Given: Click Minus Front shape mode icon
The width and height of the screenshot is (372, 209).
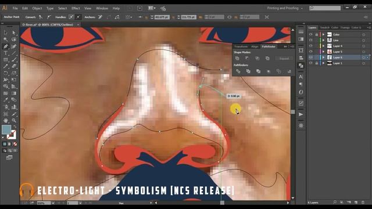Looking at the screenshot, I should coord(247,58).
